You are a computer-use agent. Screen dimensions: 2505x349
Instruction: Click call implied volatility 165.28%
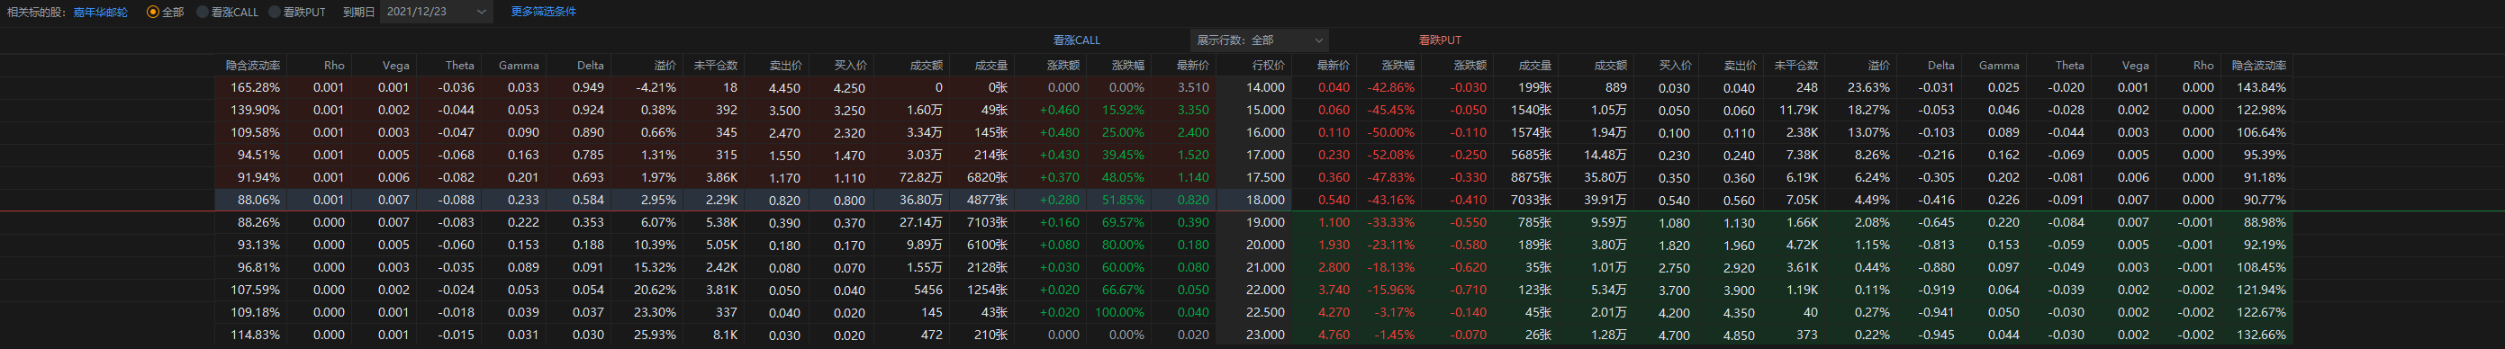255,87
